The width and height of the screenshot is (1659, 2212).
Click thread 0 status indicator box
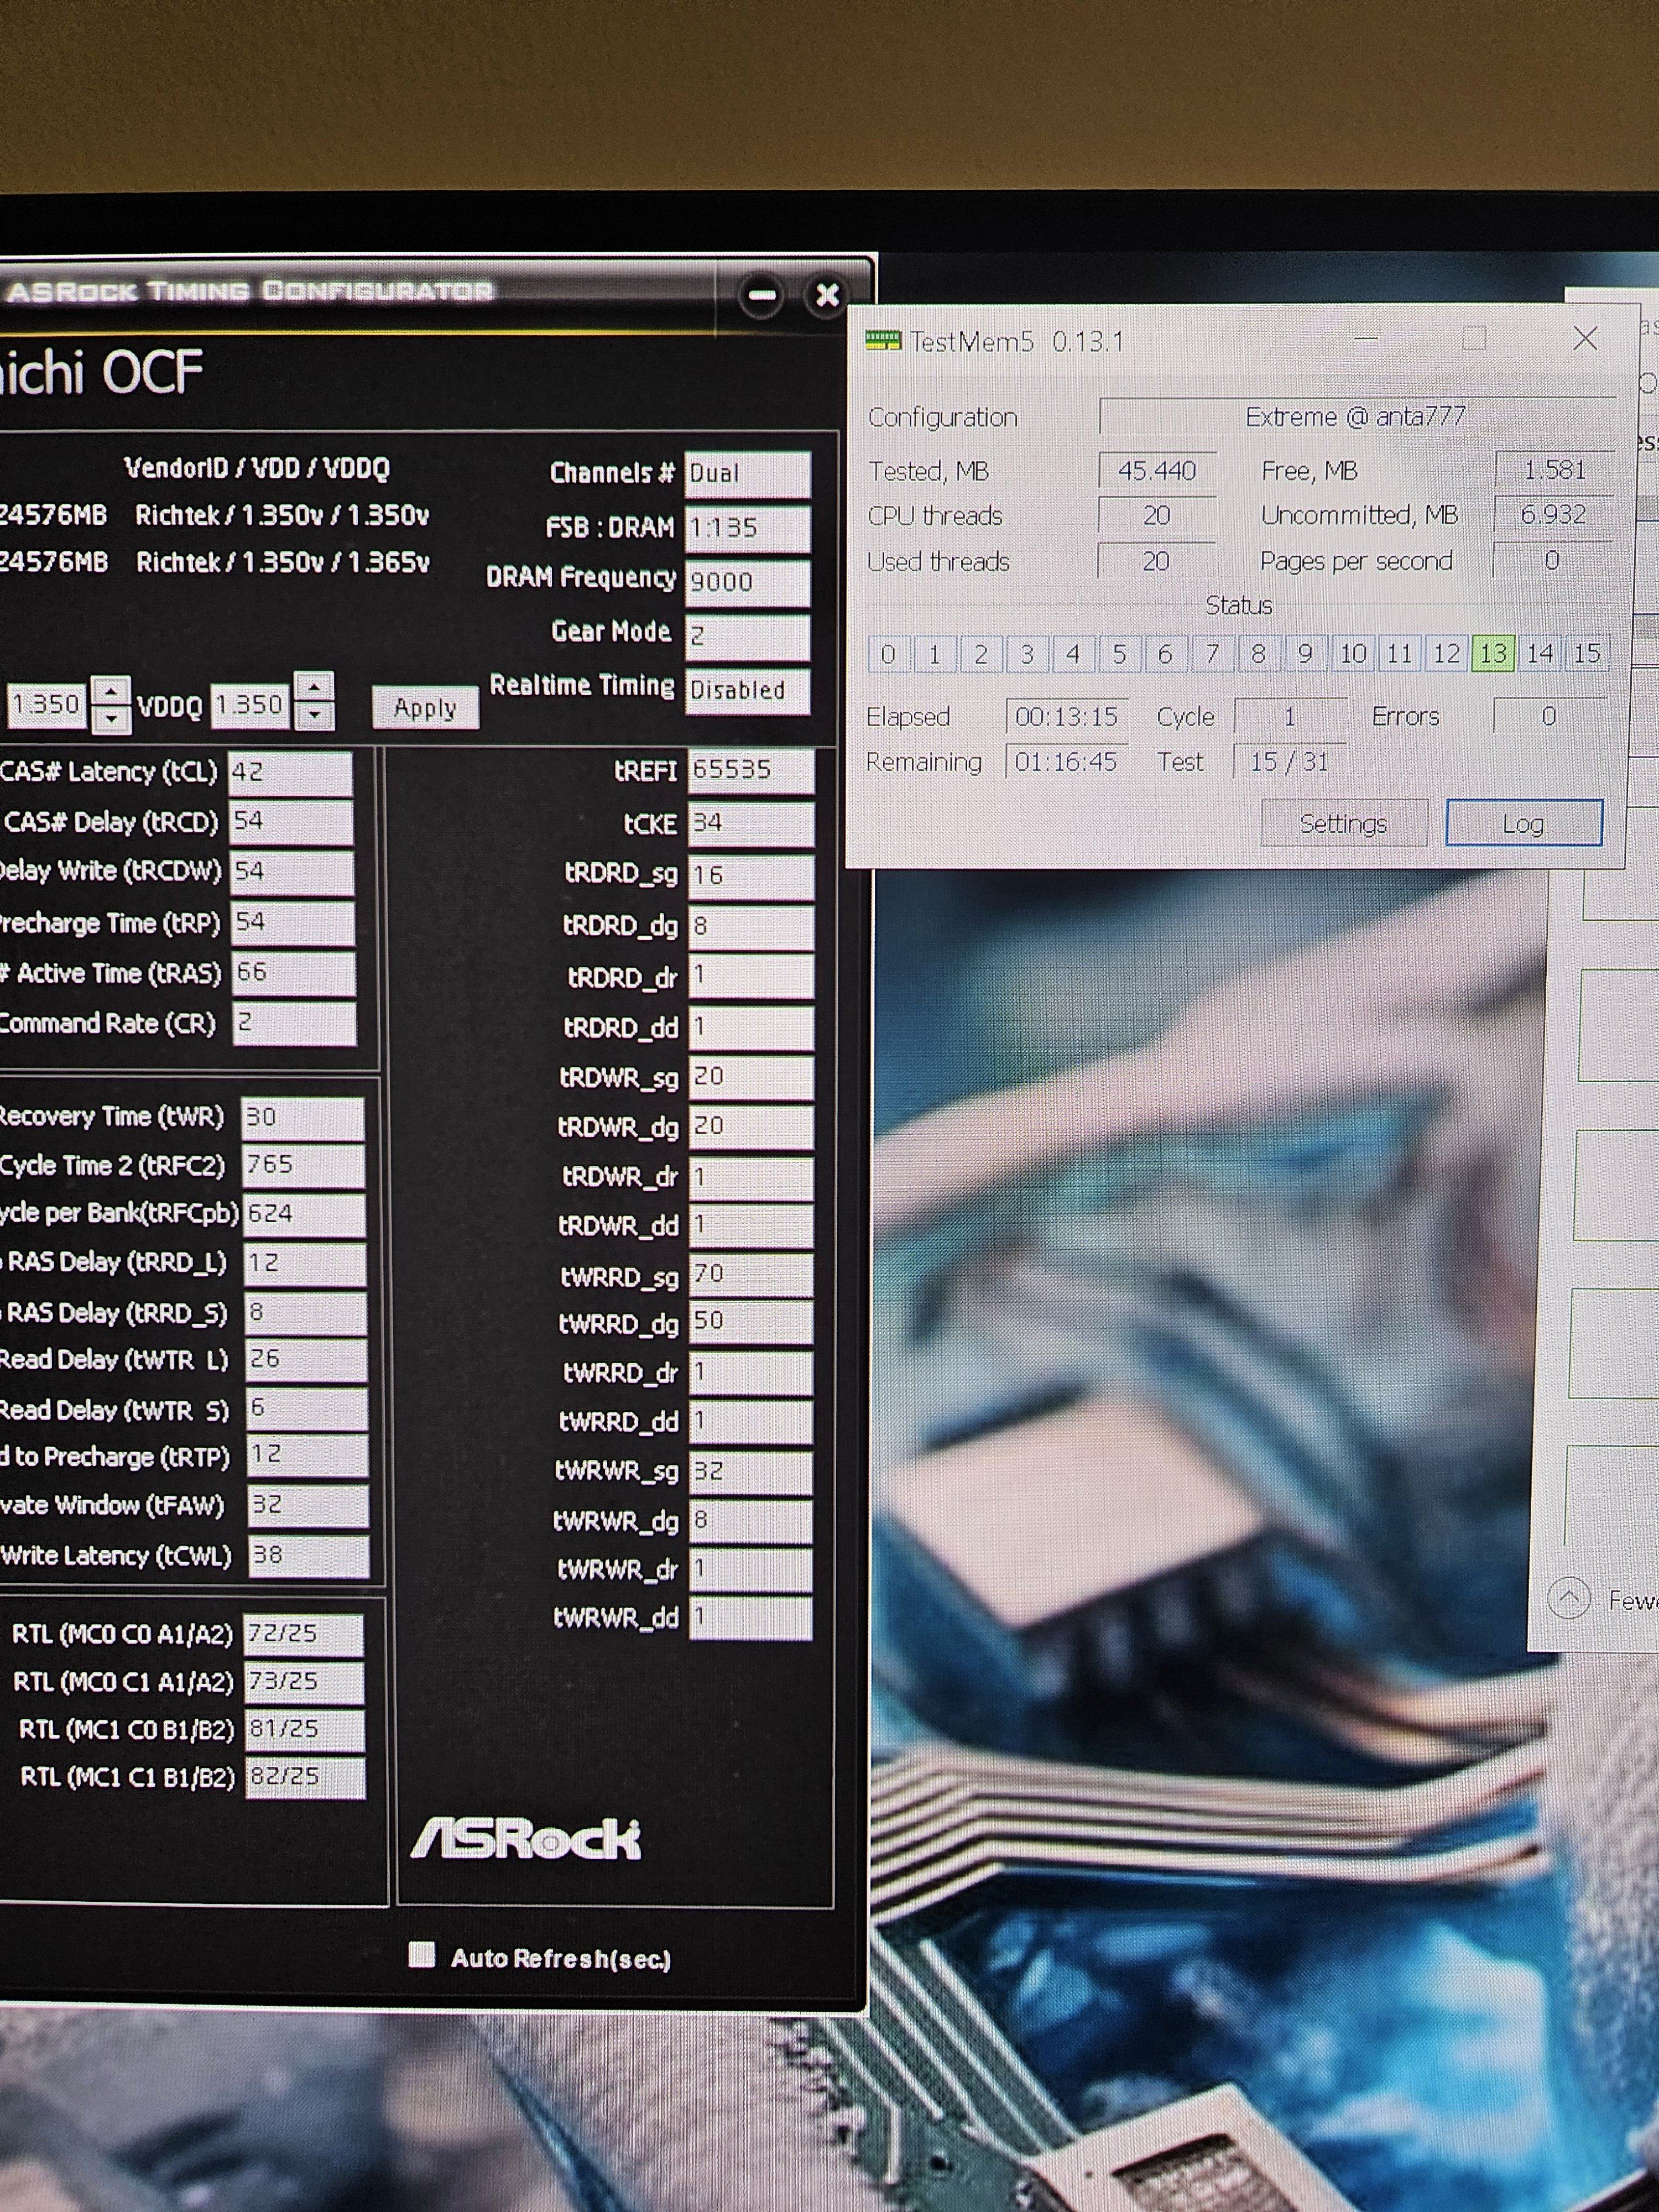point(888,654)
